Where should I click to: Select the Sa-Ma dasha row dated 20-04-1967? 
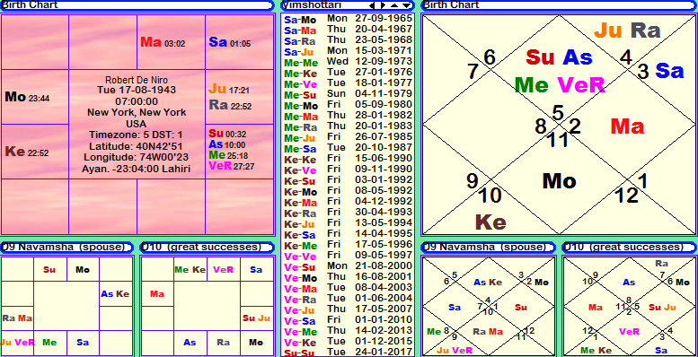point(348,30)
